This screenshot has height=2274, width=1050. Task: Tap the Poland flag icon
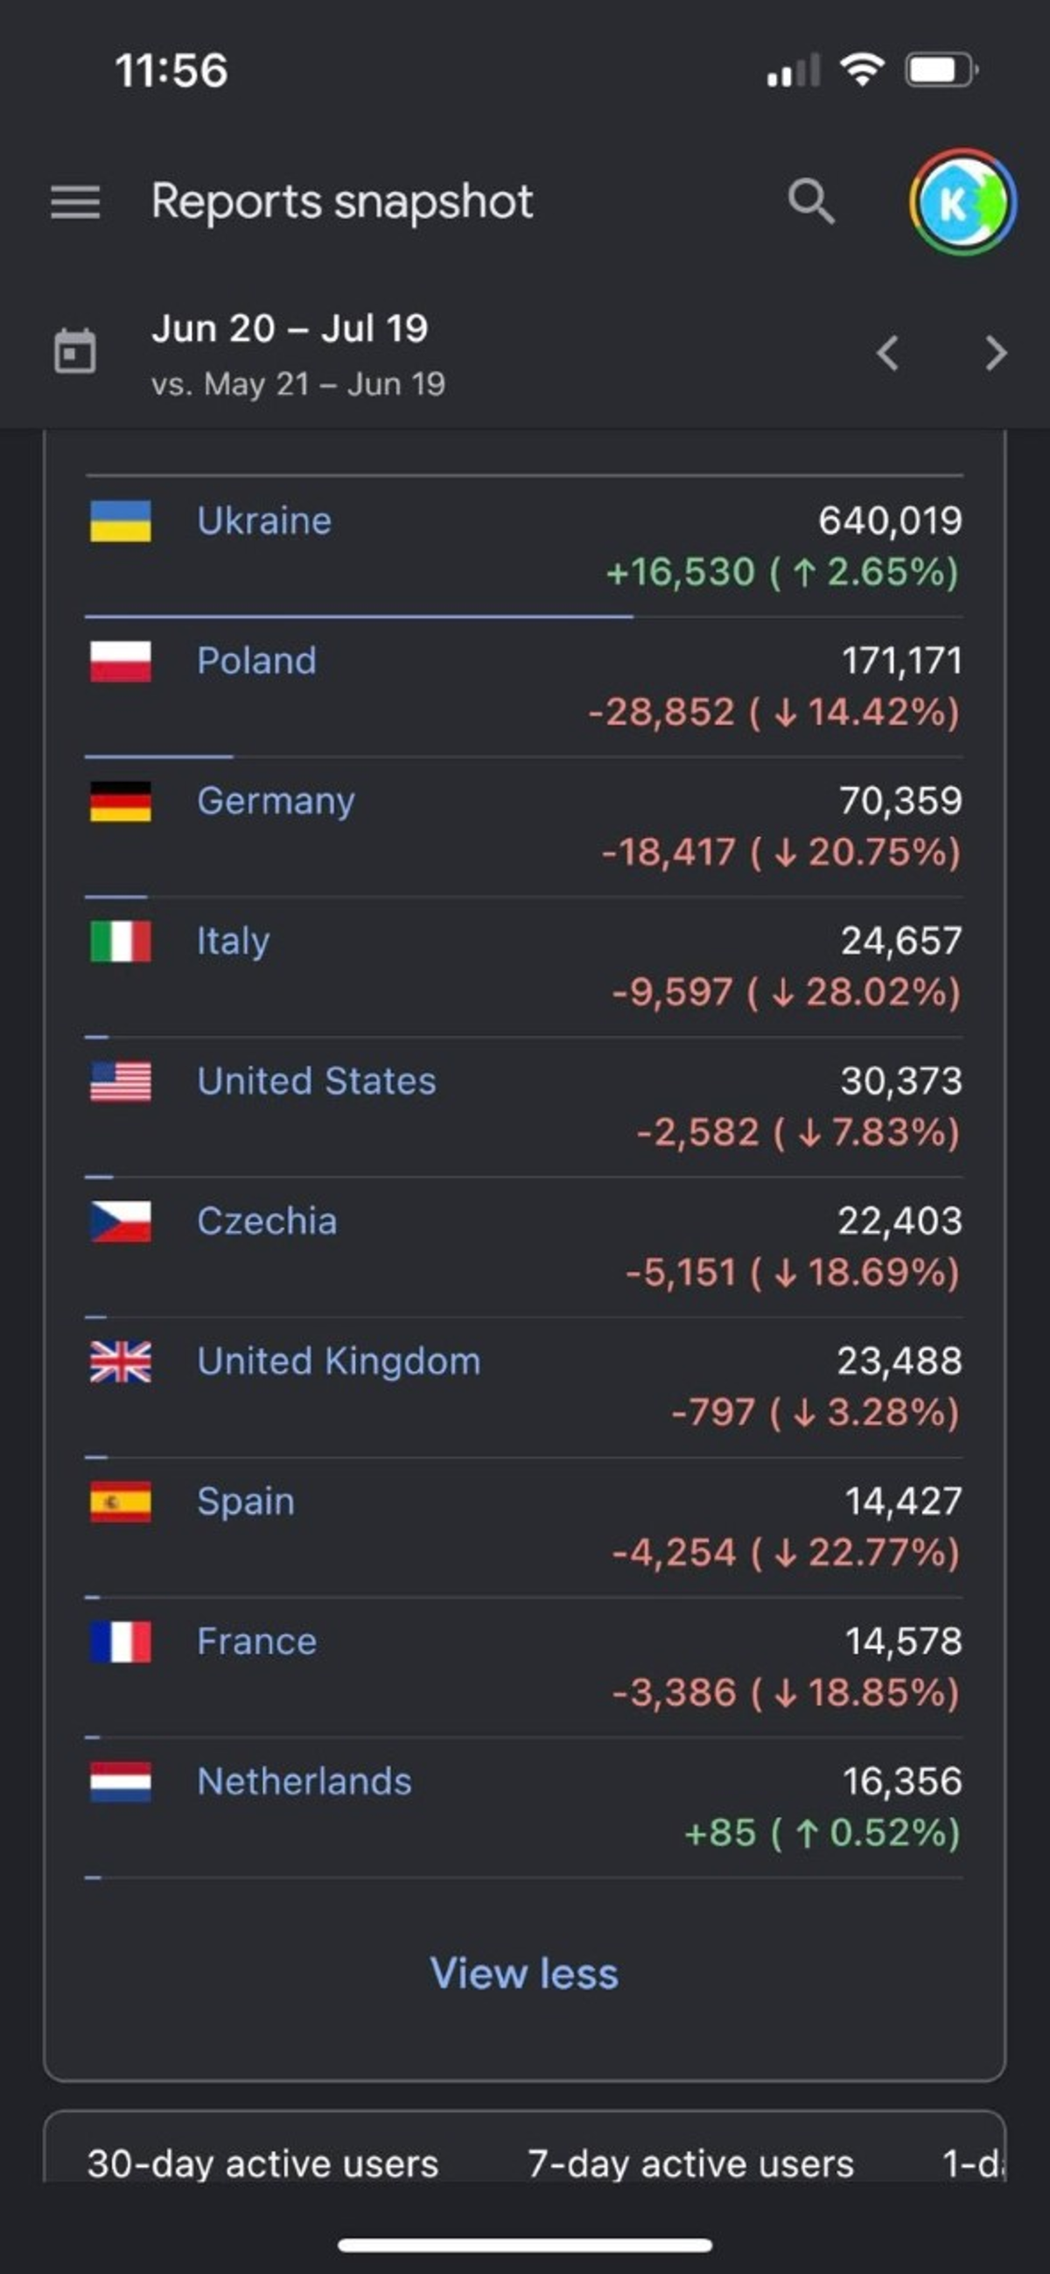coord(121,661)
